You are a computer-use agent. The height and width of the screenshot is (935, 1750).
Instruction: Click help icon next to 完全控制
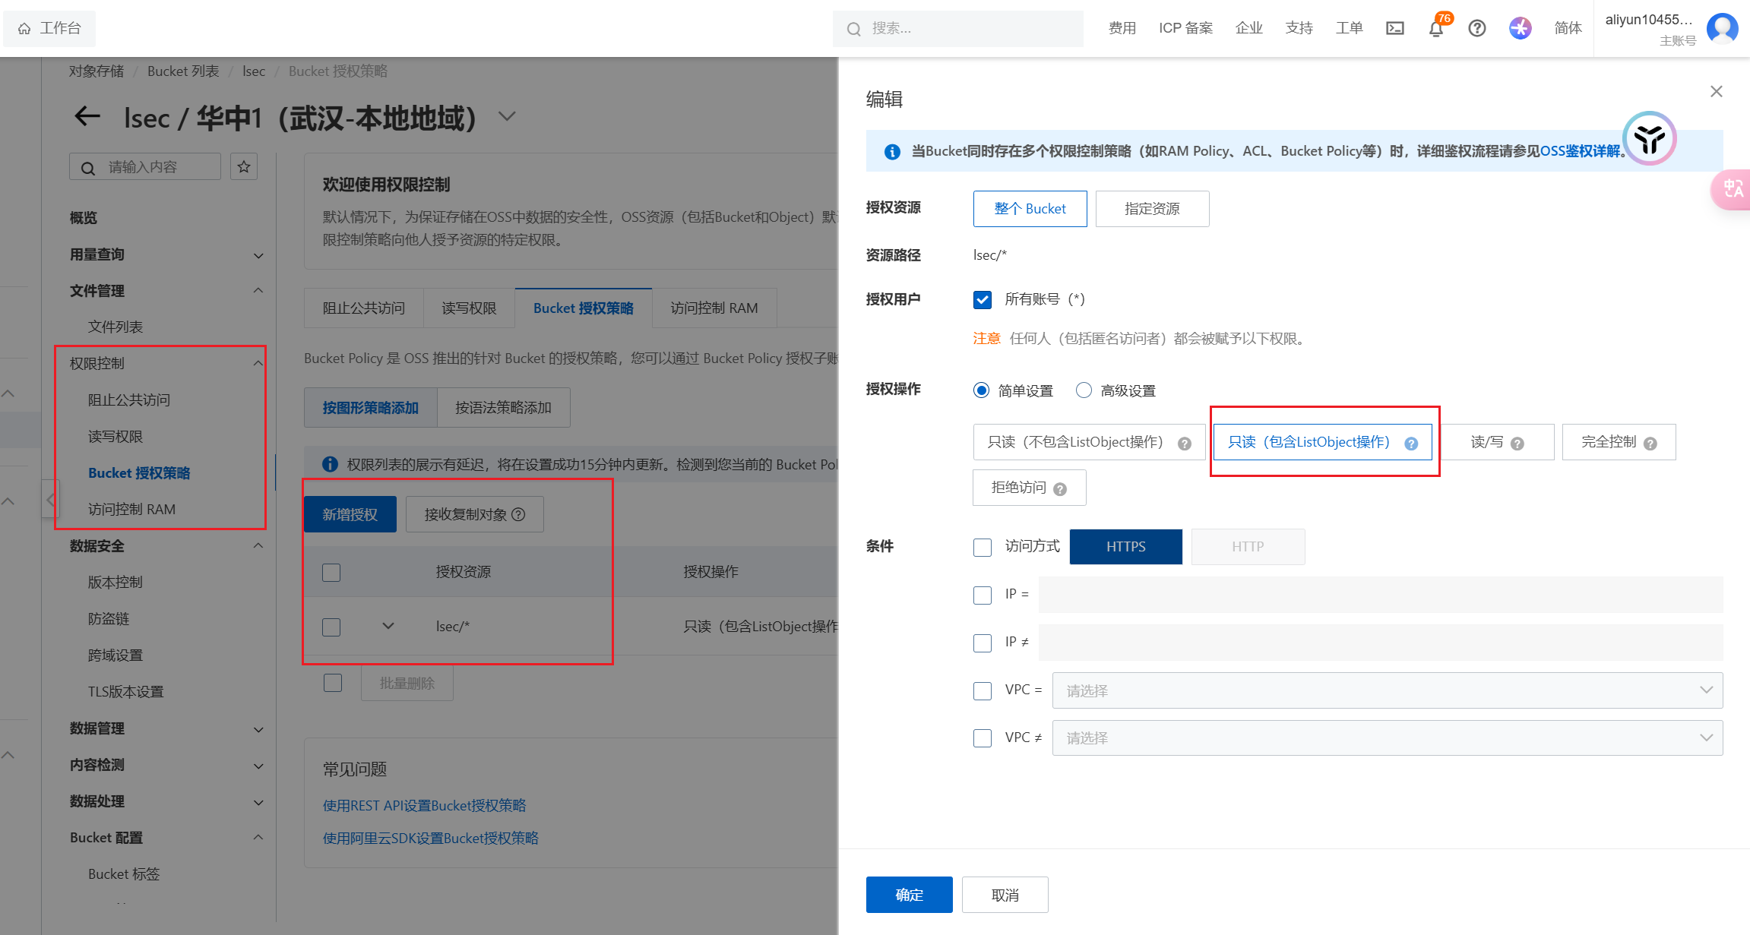point(1650,444)
